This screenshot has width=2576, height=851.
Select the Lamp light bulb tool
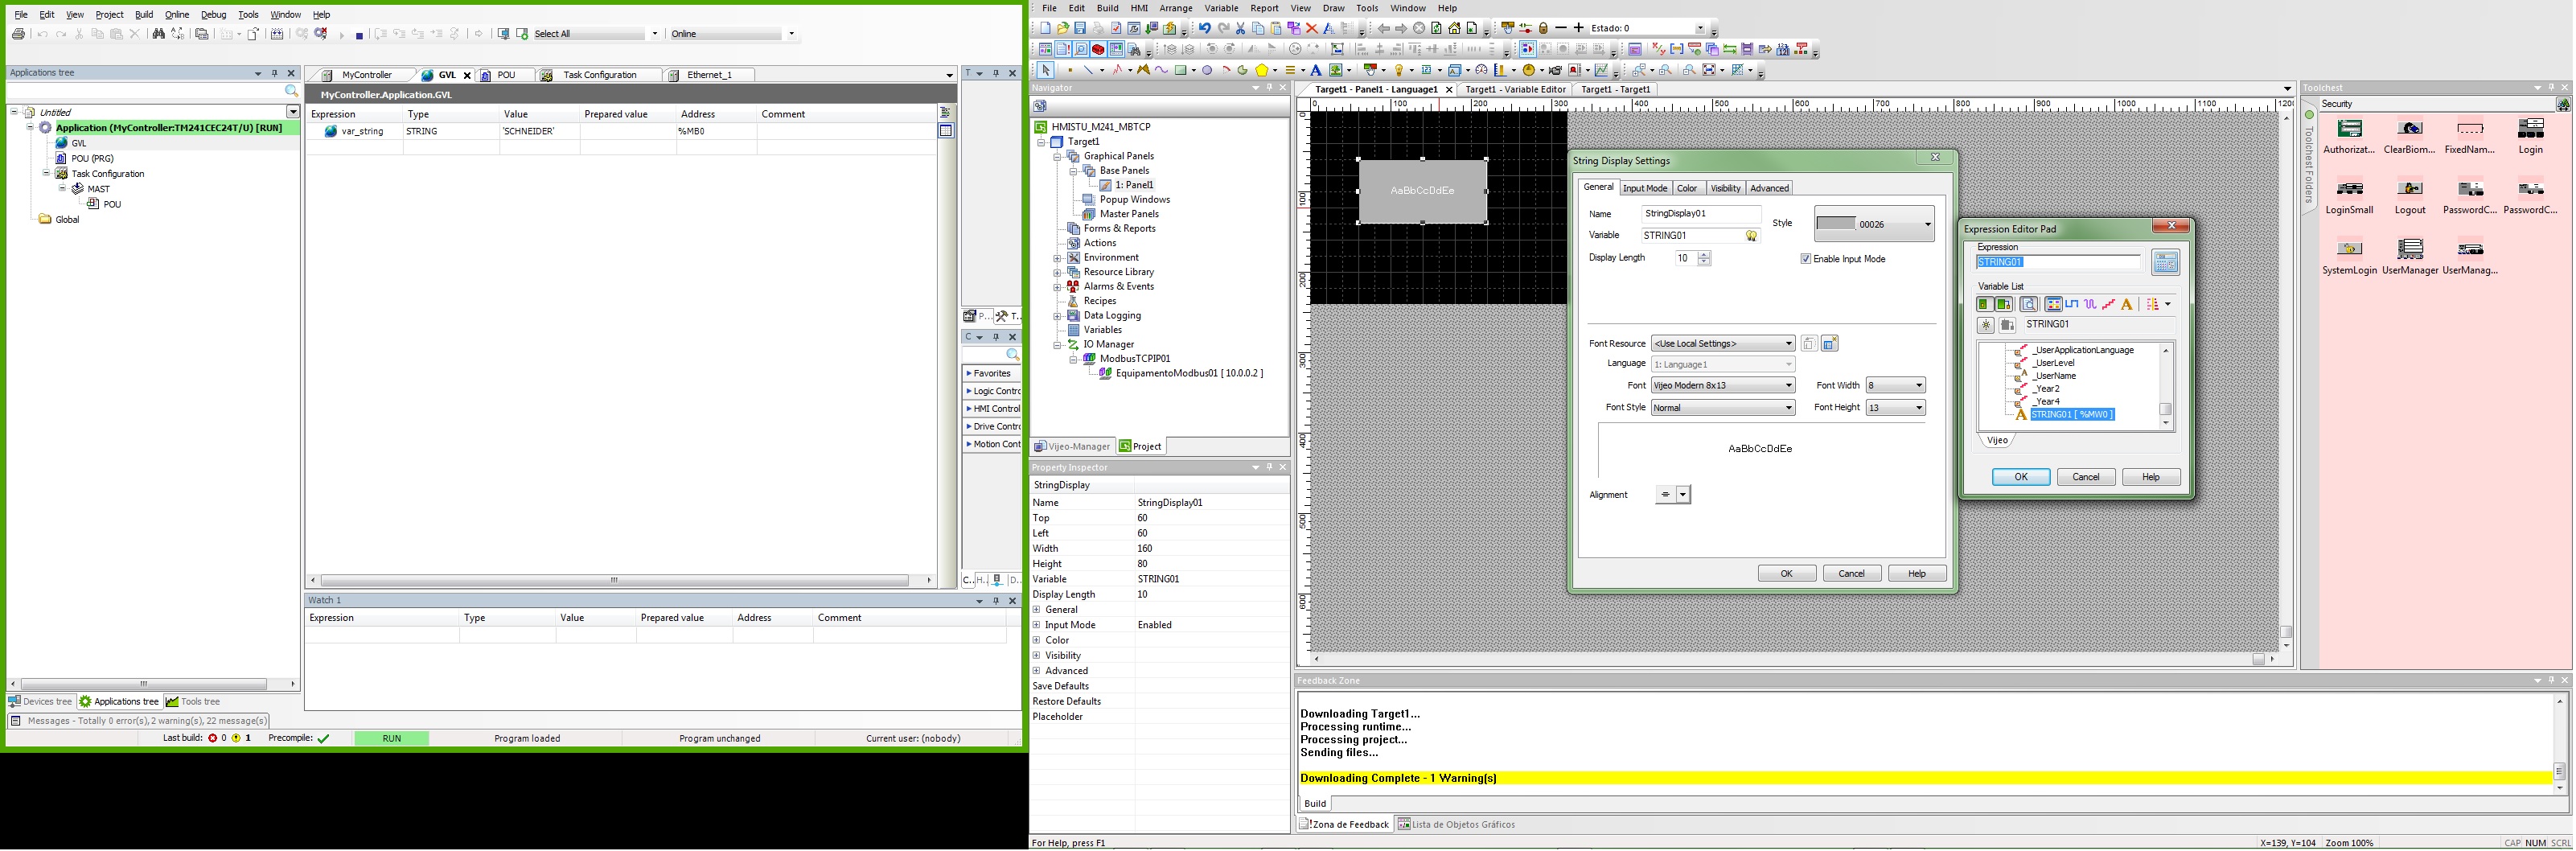1399,70
